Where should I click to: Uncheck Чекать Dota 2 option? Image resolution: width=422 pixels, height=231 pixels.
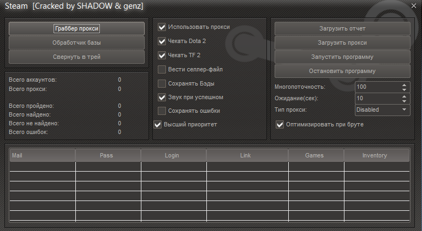(x=162, y=41)
